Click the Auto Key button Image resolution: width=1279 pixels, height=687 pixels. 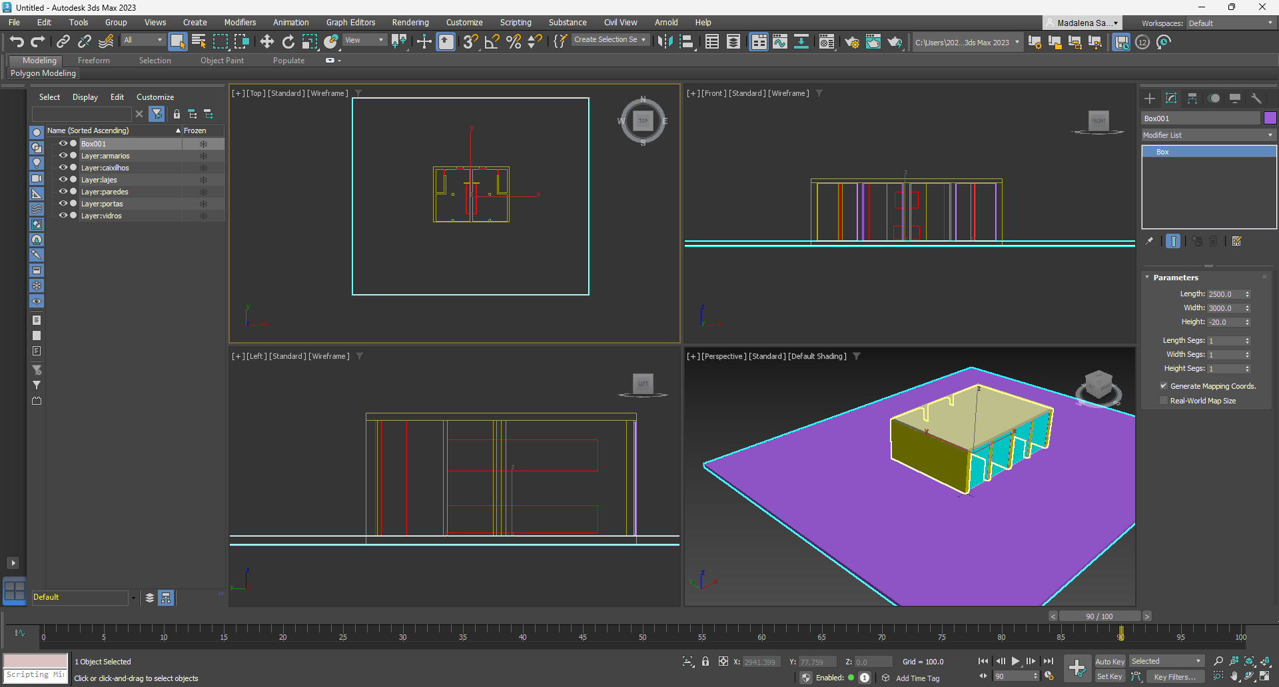coord(1109,662)
